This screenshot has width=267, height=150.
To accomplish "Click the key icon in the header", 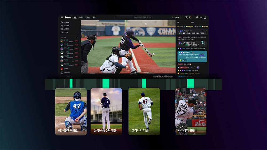I will pos(197,17).
